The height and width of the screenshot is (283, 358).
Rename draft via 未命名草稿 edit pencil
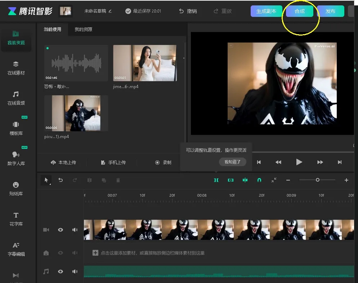[x=110, y=11]
